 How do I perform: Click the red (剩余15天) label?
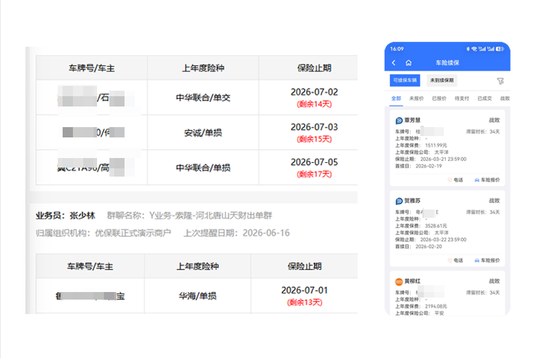[314, 139]
